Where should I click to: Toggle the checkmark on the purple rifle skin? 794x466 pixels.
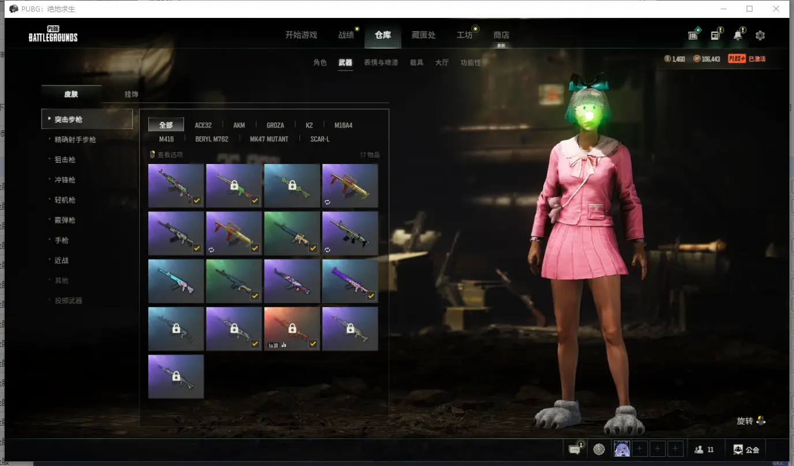coord(371,296)
